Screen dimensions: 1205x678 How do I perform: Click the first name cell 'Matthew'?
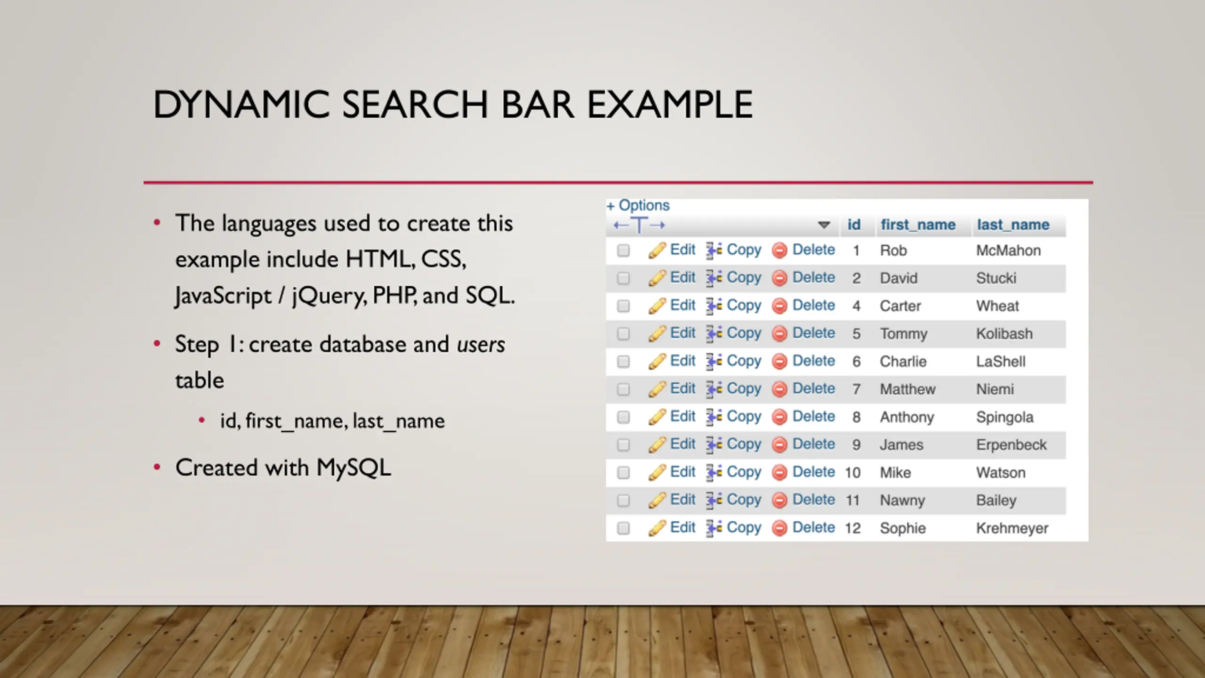click(x=908, y=389)
